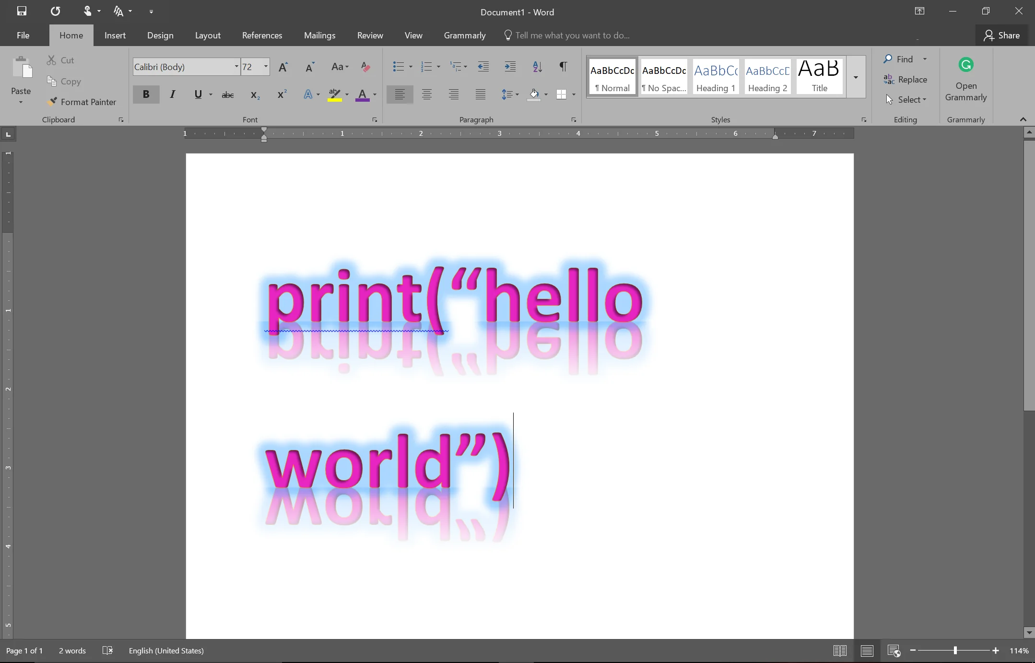This screenshot has width=1035, height=663.
Task: Click the Increase Indent icon
Action: [510, 67]
